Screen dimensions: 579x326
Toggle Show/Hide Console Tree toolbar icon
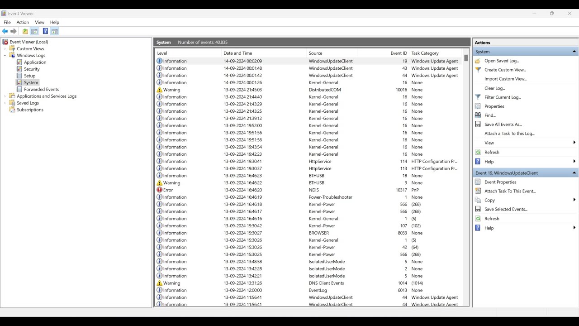(34, 31)
